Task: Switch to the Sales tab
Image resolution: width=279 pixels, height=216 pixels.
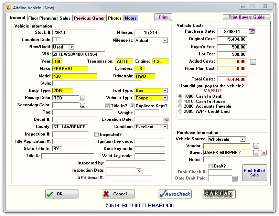Action: (65, 18)
